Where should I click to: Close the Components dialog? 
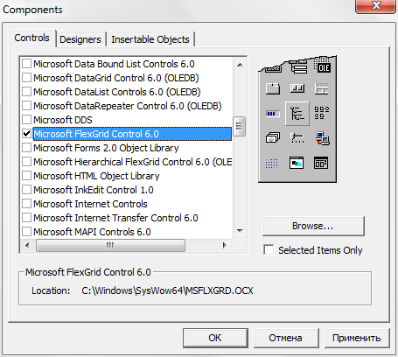[375, 6]
